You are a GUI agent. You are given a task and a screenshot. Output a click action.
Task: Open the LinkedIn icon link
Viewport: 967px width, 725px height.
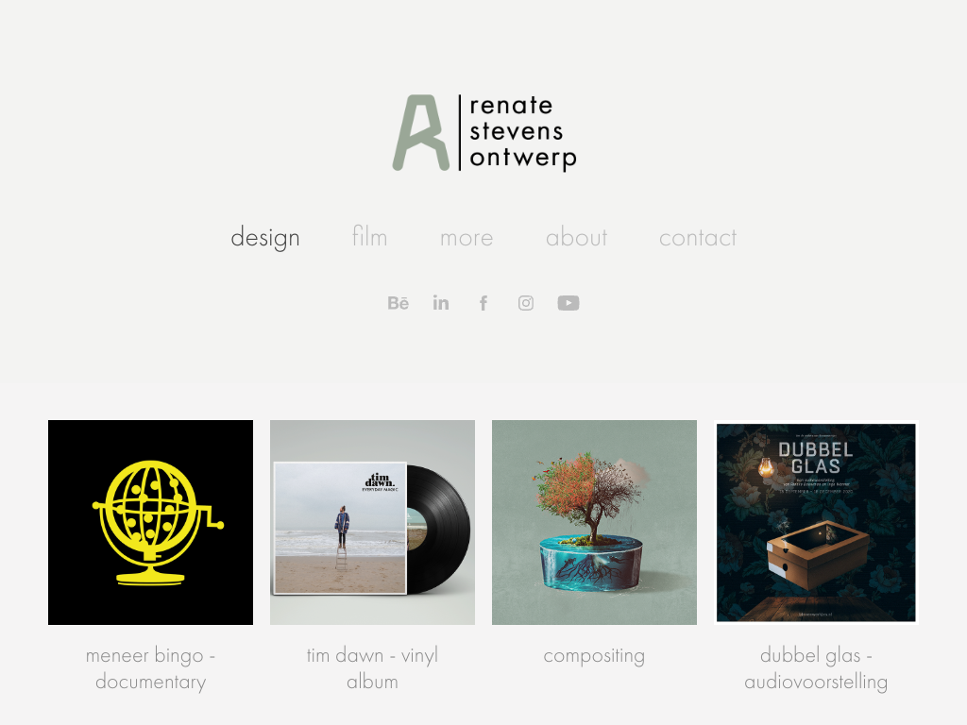pyautogui.click(x=440, y=303)
